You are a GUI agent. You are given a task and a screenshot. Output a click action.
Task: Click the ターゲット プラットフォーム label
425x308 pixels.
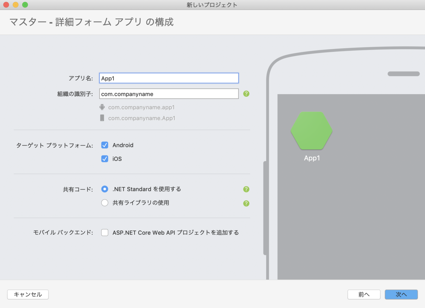click(55, 145)
